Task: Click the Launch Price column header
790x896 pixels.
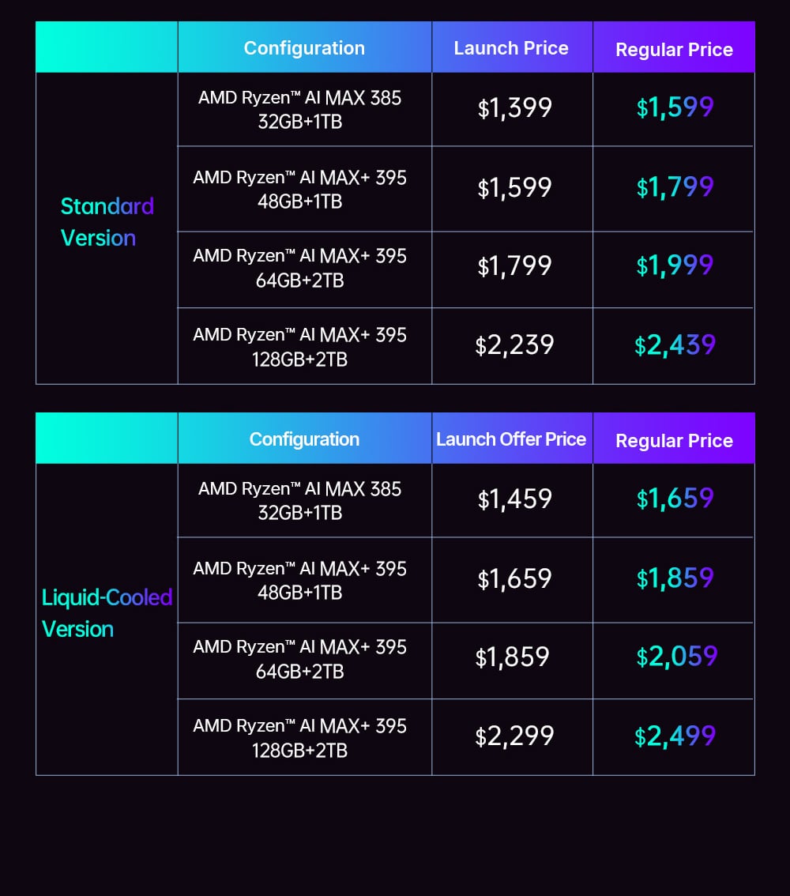Action: tap(511, 48)
